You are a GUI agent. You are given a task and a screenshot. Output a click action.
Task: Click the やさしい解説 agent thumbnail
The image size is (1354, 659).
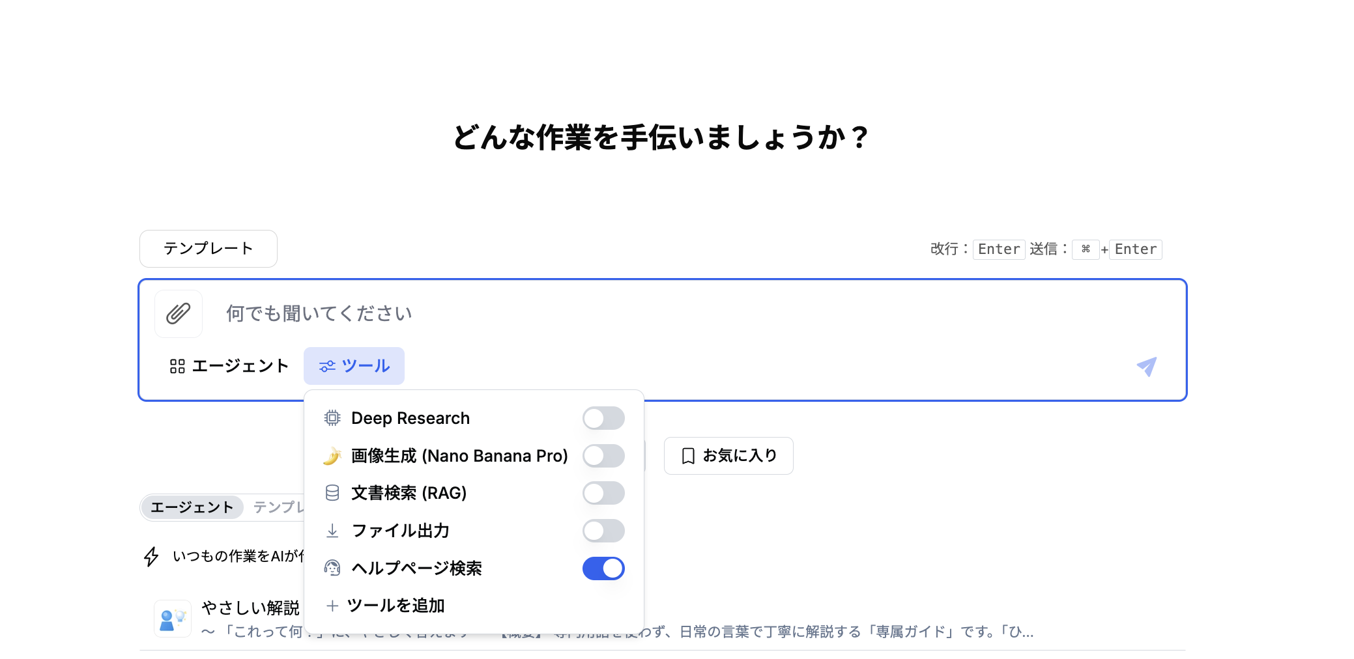tap(173, 619)
